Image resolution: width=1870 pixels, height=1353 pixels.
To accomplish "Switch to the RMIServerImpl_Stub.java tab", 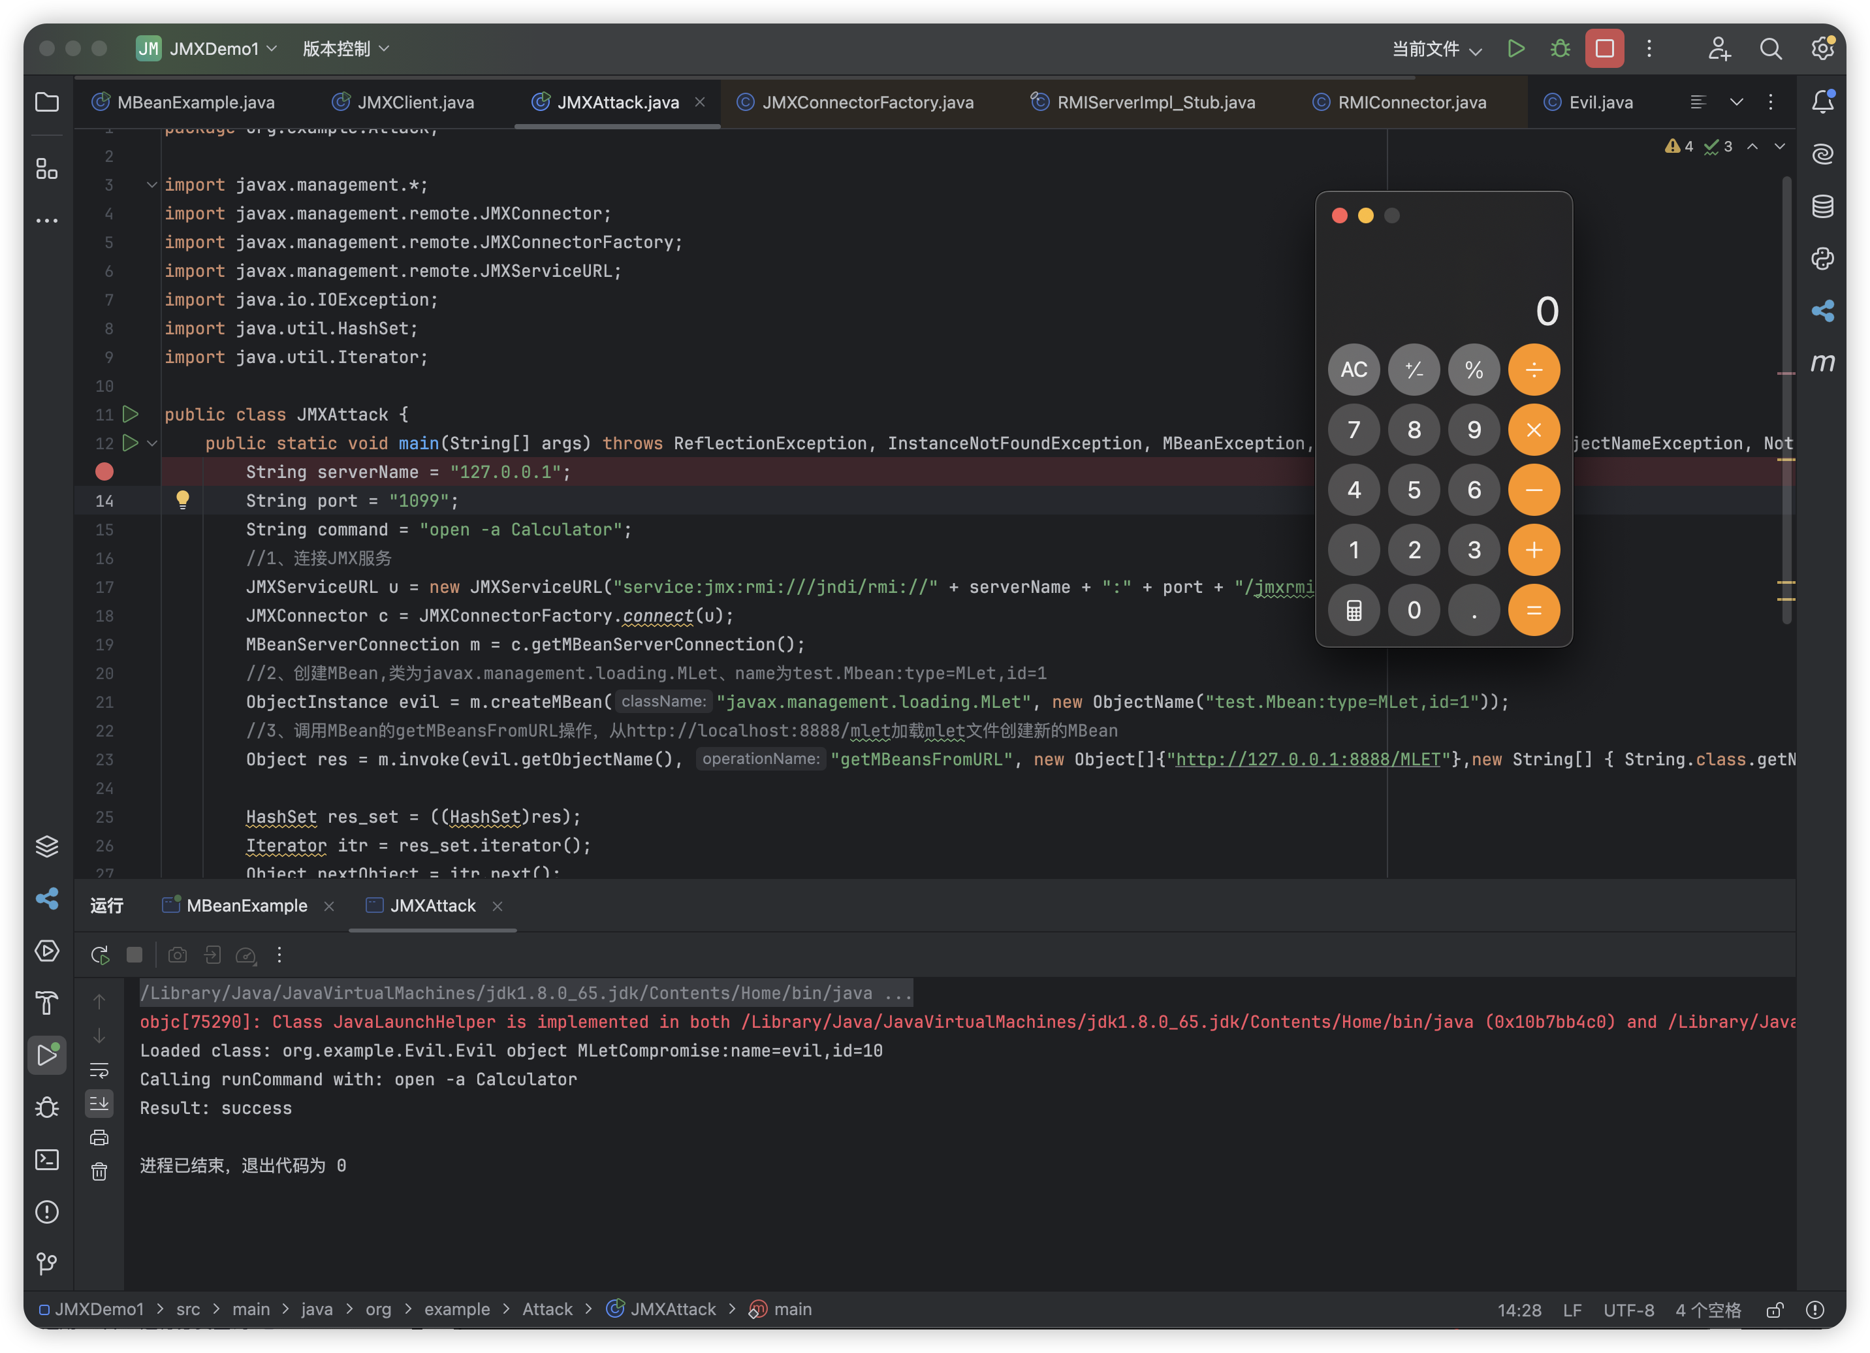I will click(x=1143, y=103).
